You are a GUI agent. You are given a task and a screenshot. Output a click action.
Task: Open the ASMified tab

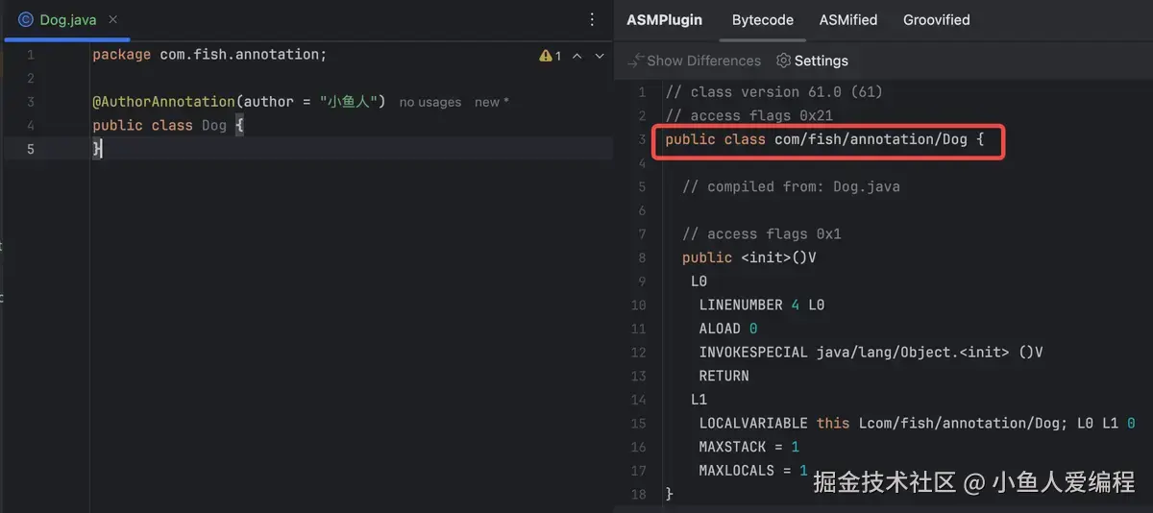tap(848, 20)
